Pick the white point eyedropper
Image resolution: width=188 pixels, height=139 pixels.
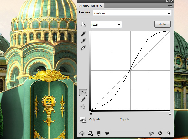83,48
